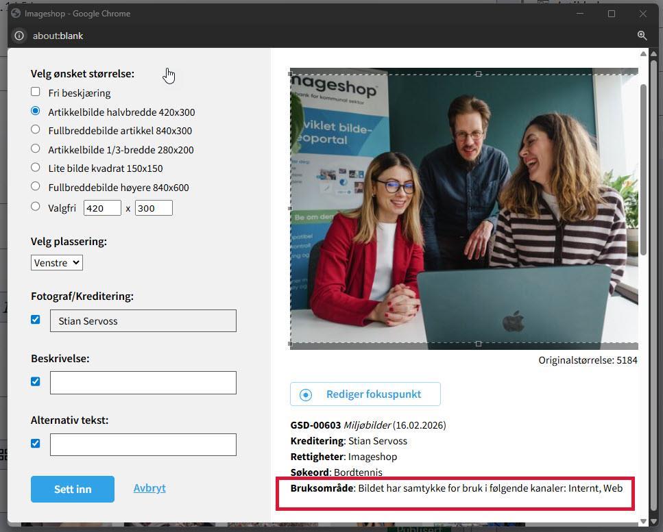Open the Velg plassering dropdown
The image size is (663, 532).
click(57, 262)
